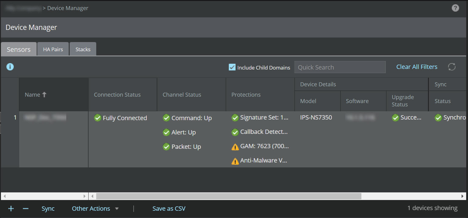The width and height of the screenshot is (468, 218).
Task: Click the green check under Upgrade Status
Action: pyautogui.click(x=395, y=117)
